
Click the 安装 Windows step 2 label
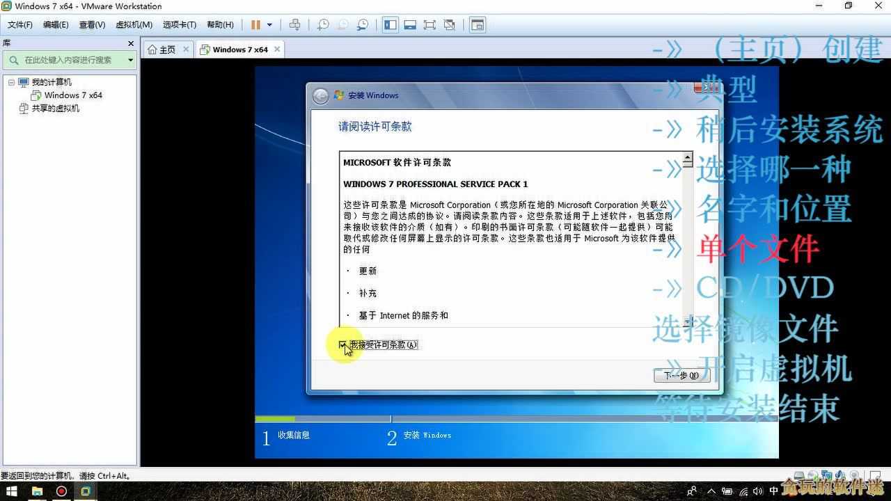427,436
